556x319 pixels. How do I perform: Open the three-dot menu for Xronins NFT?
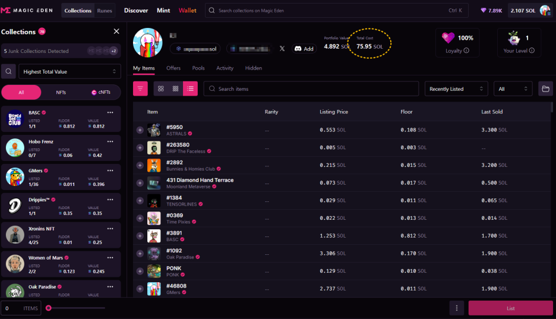coord(110,229)
